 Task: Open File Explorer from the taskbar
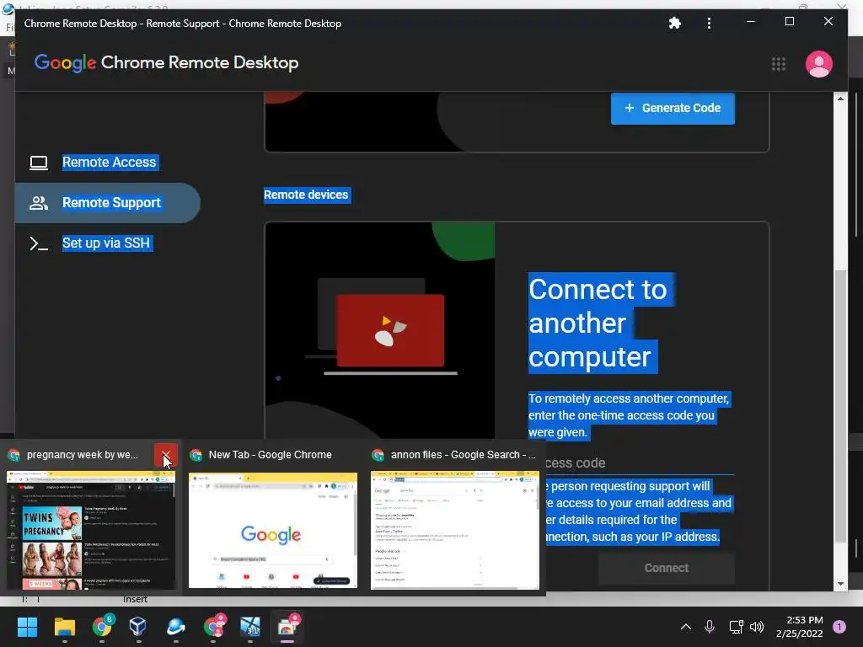pos(64,627)
